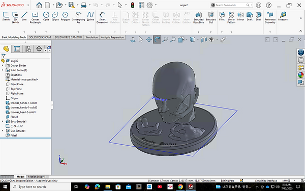The height and width of the screenshot is (191, 305).
Task: Select the Model tab at bottom
Action: (x=20, y=177)
